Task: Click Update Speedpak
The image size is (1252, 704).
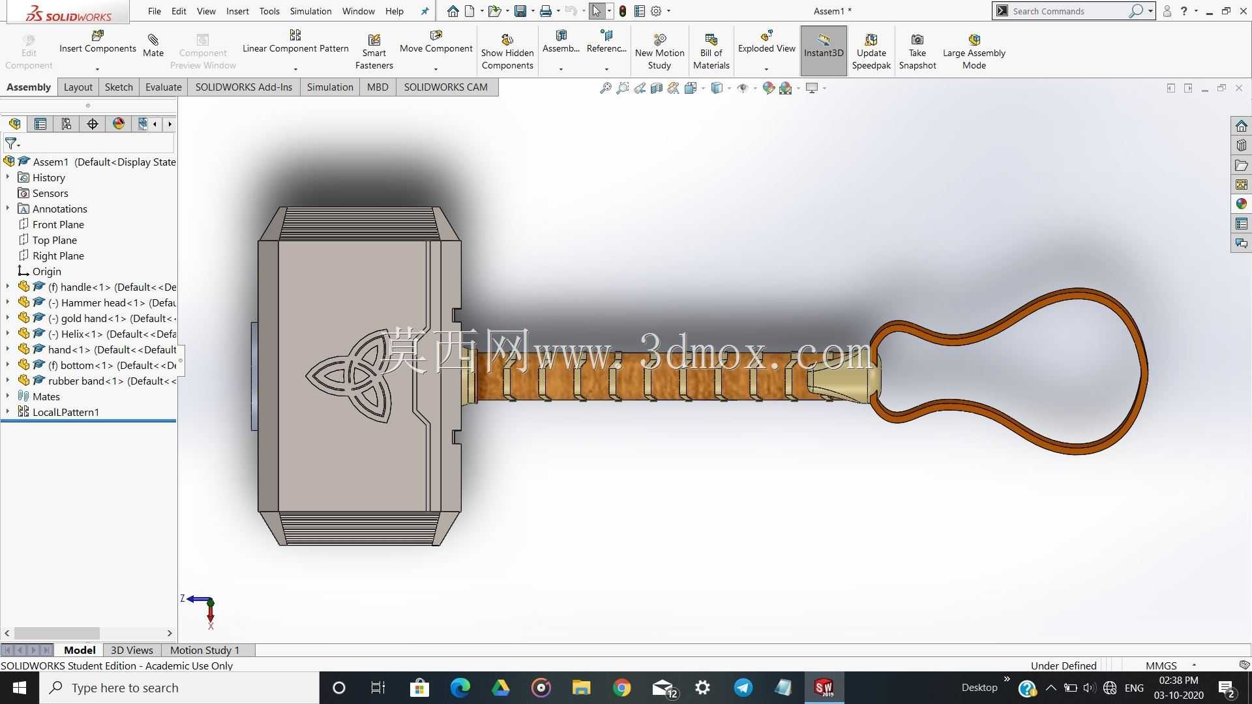Action: click(871, 51)
